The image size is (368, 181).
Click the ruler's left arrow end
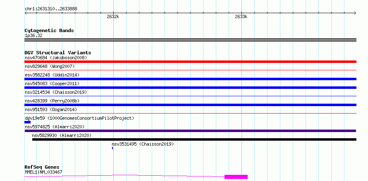[26, 13]
